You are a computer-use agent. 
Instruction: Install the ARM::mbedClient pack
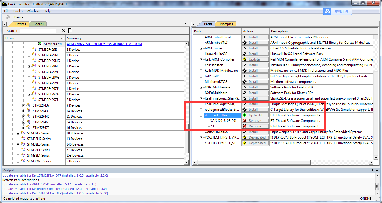pyautogui.click(x=255, y=37)
